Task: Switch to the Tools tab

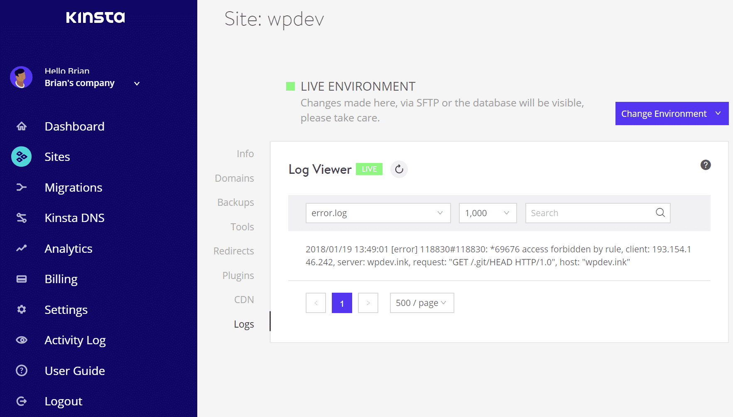Action: (242, 227)
